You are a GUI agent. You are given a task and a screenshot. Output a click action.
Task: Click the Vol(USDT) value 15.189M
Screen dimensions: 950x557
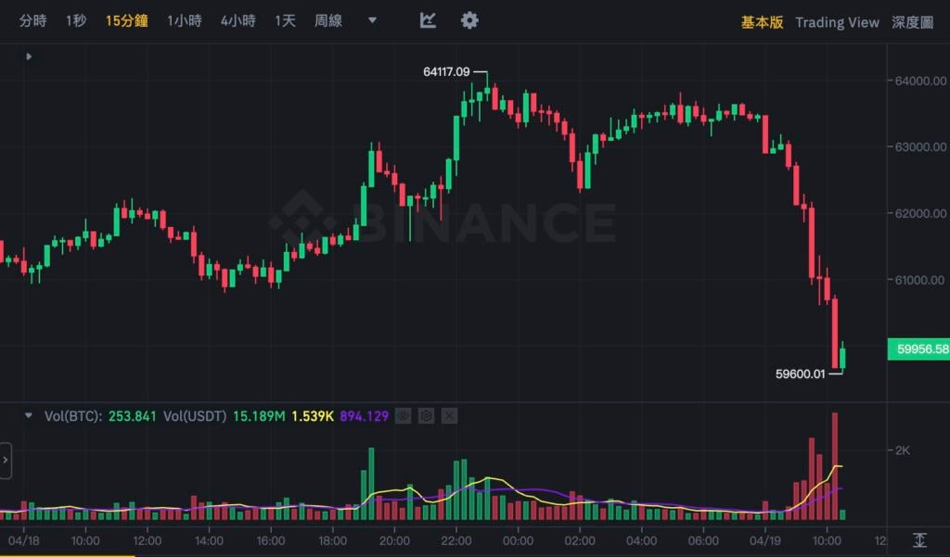(x=259, y=416)
